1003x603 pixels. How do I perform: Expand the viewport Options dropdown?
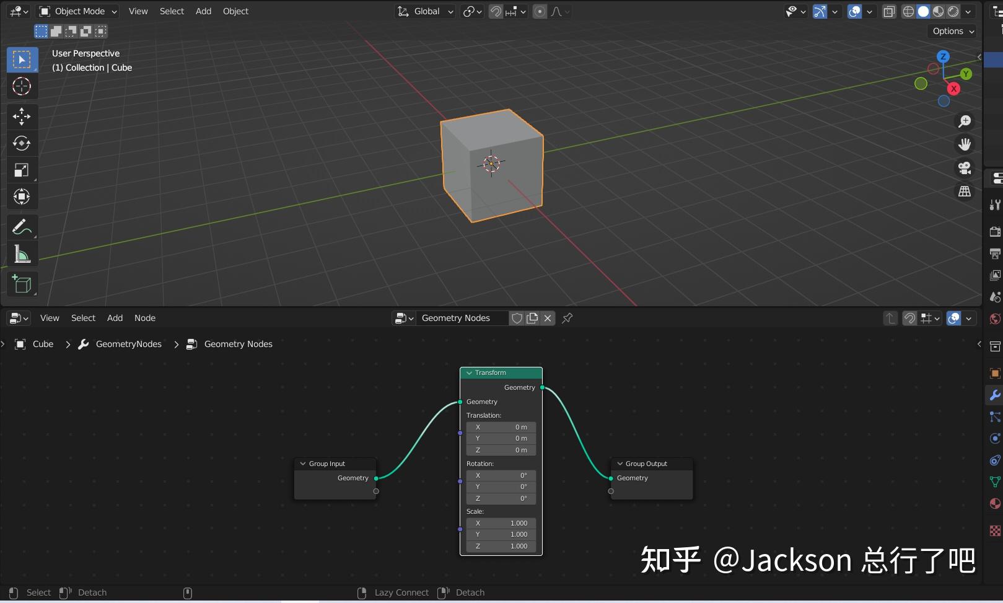pyautogui.click(x=952, y=31)
